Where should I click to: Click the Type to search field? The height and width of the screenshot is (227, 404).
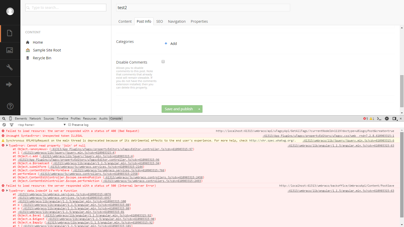click(x=66, y=8)
